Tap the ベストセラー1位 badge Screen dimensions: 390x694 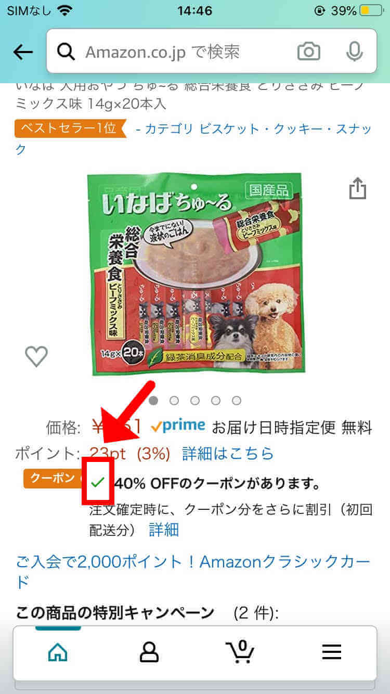click(x=71, y=128)
